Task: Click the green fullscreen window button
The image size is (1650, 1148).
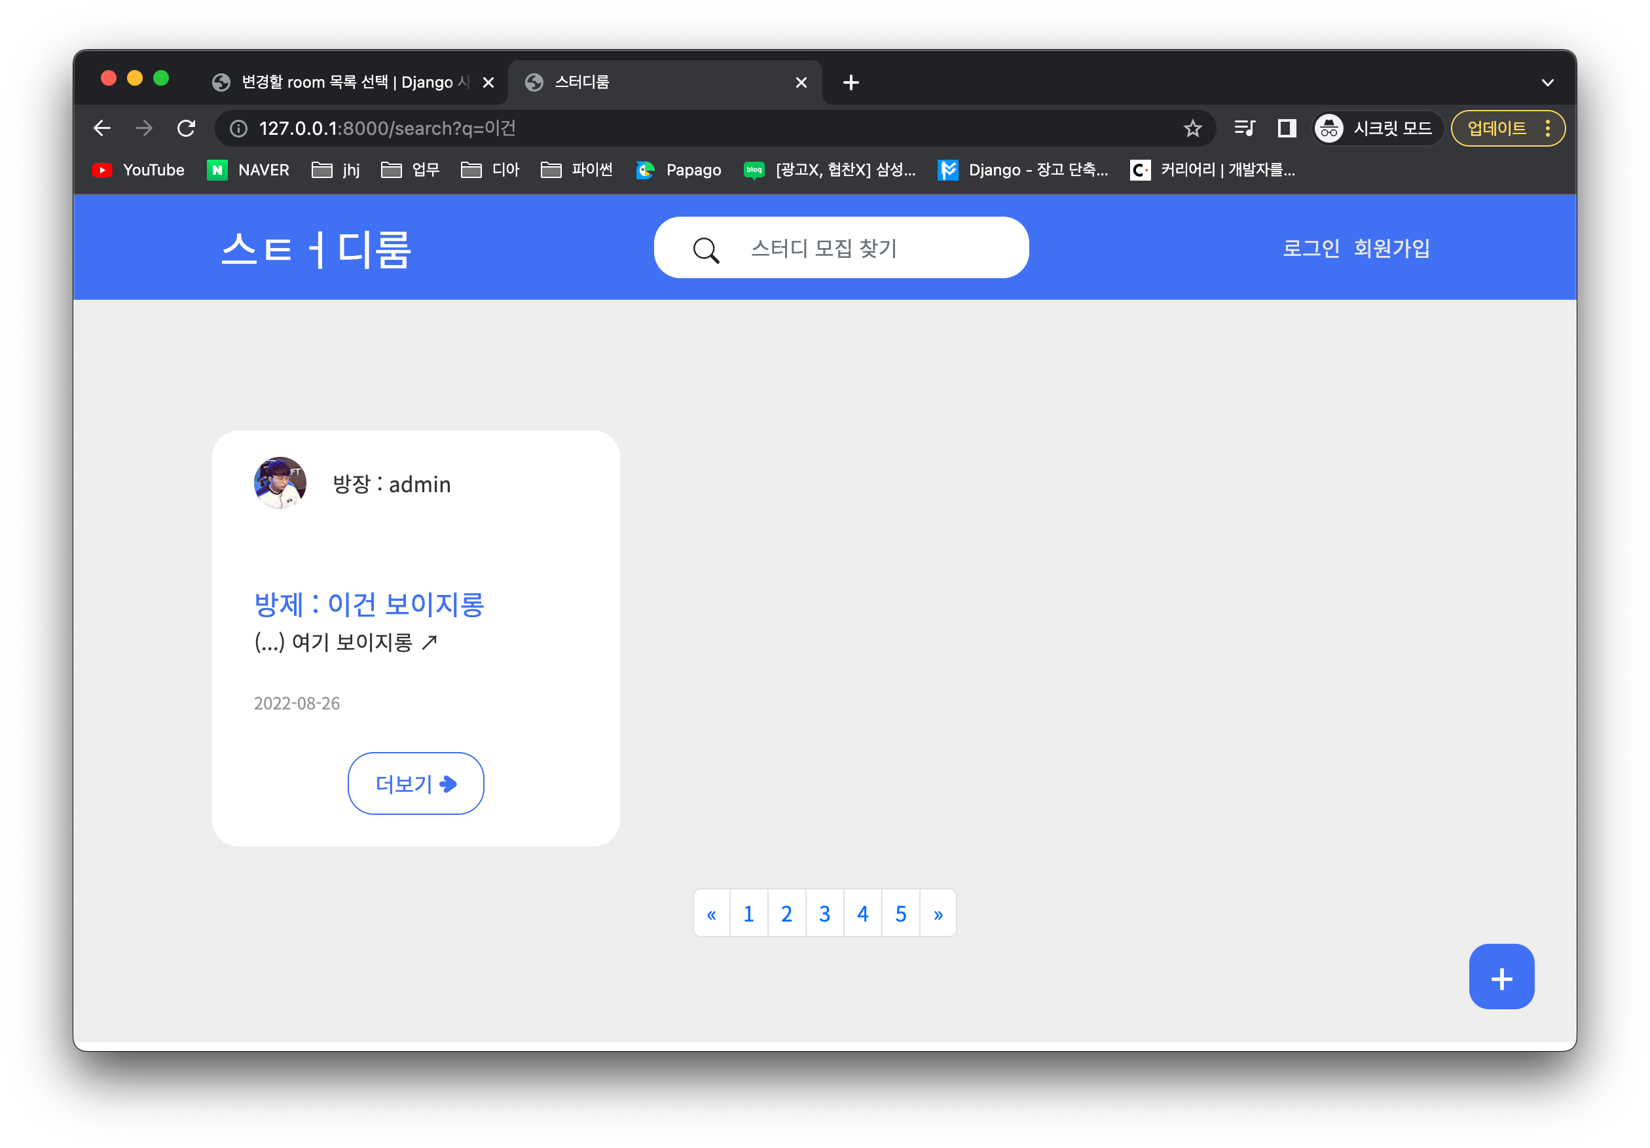Action: 161,79
